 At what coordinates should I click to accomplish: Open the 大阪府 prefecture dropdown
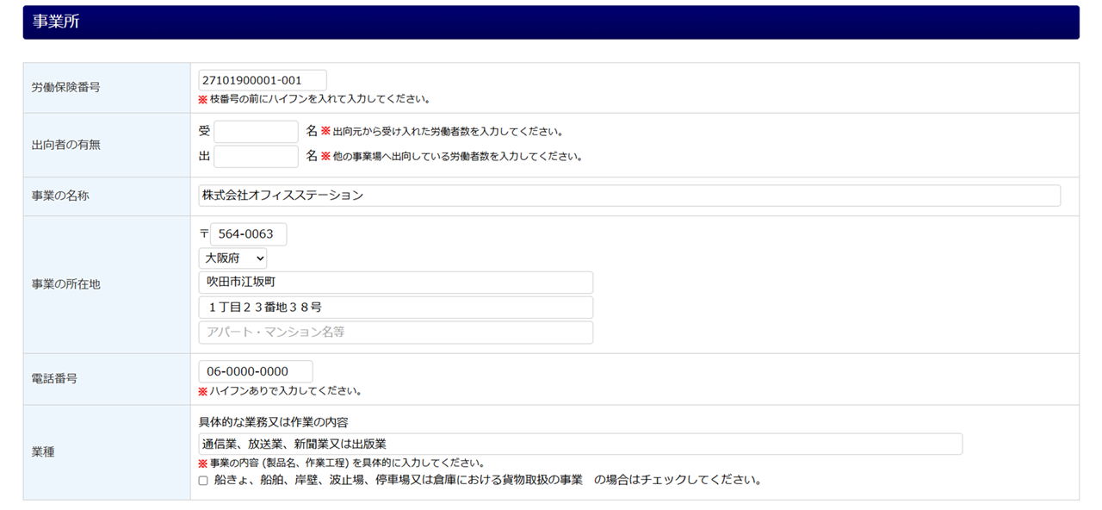232,258
